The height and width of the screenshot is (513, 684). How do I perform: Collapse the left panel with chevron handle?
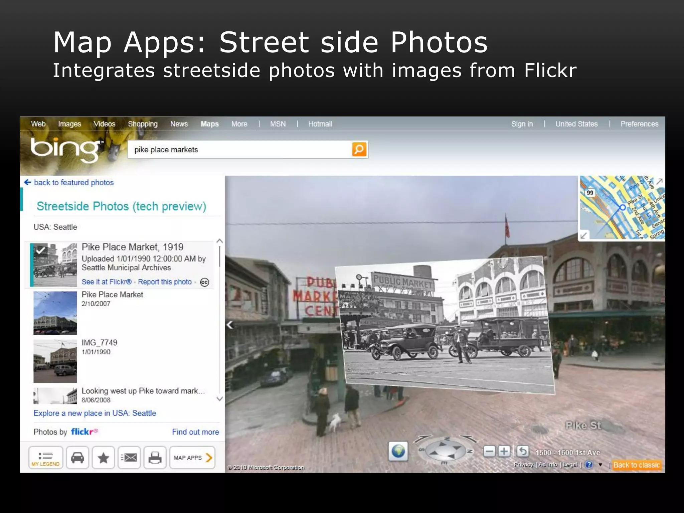pos(230,325)
